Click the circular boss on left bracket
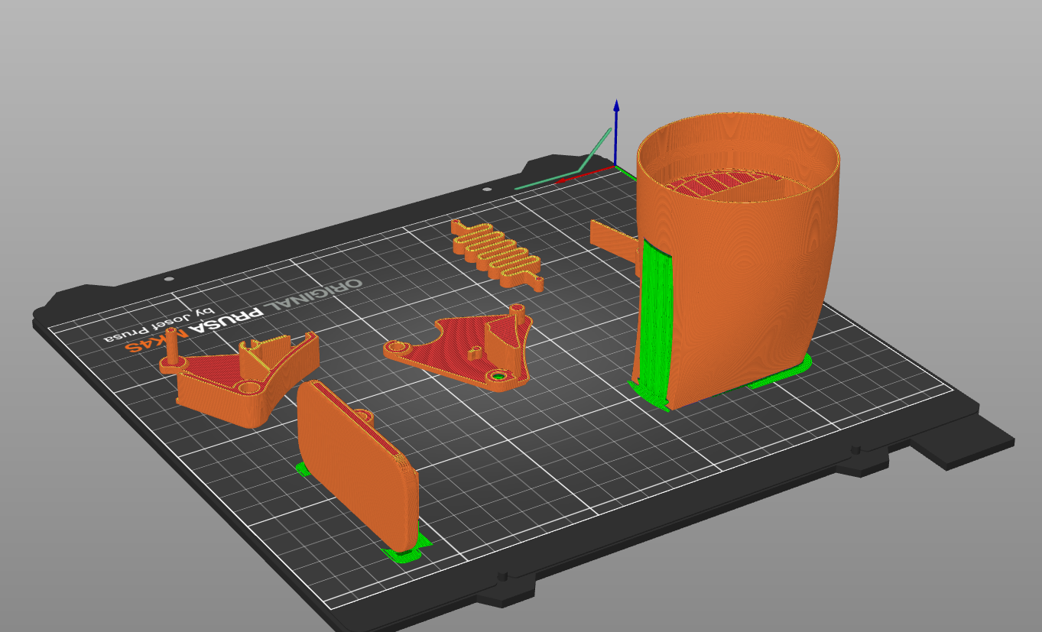Viewport: 1042px width, 632px height. click(248, 387)
